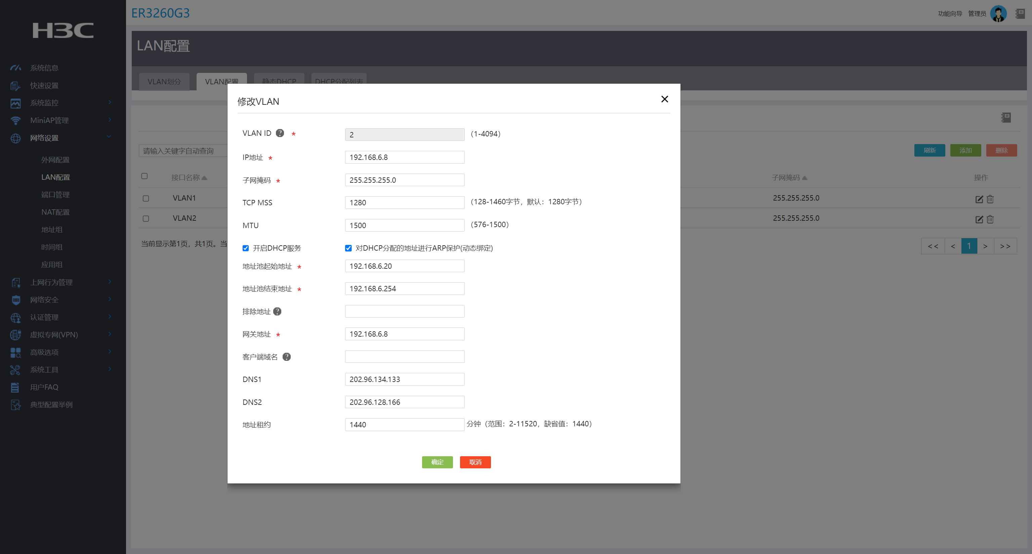1032x554 pixels.
Task: Switch to the VLAN划分 tab
Action: (x=164, y=82)
